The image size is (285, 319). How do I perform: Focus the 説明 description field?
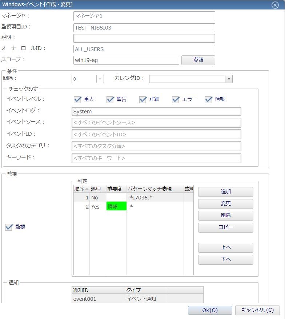[x=144, y=38]
